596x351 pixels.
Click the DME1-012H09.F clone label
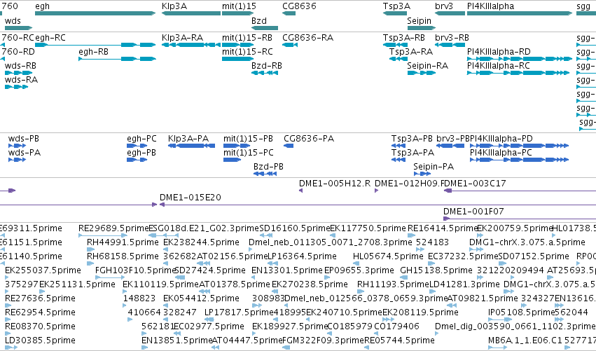point(408,184)
